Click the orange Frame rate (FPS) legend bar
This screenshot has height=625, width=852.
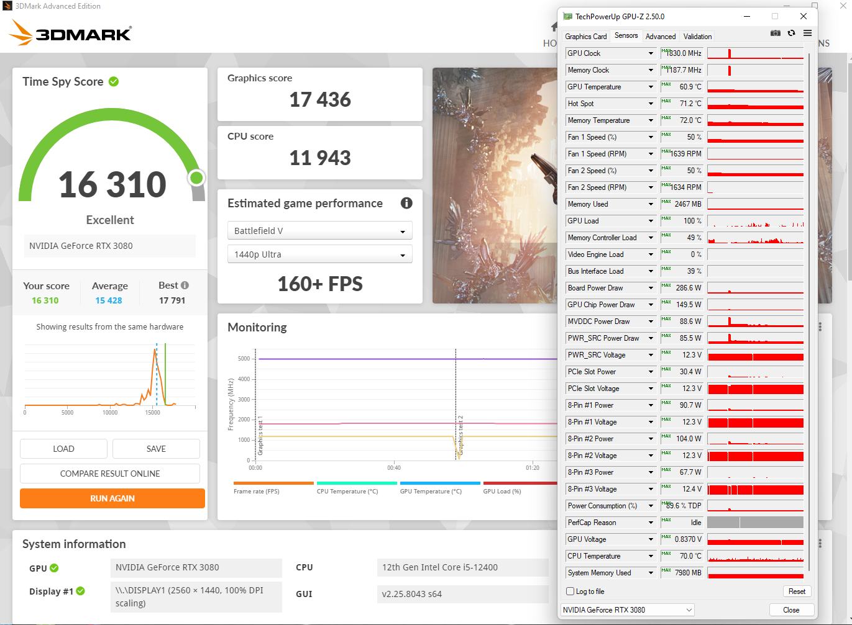point(273,483)
